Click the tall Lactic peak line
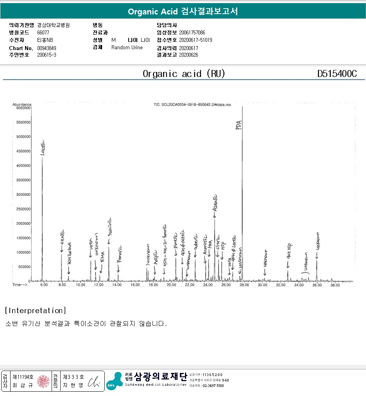366x396 pixels. (x=42, y=219)
